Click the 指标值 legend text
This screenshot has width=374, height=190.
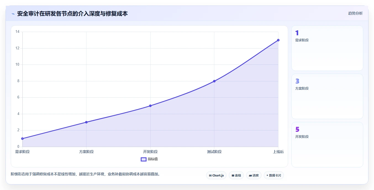[153, 159]
